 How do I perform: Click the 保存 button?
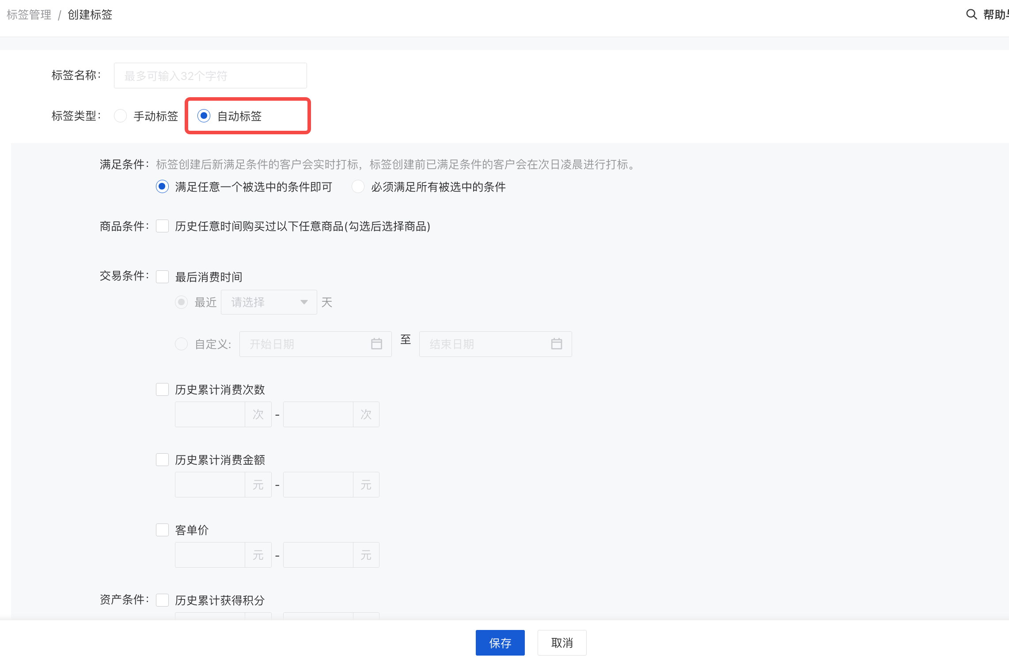click(500, 643)
